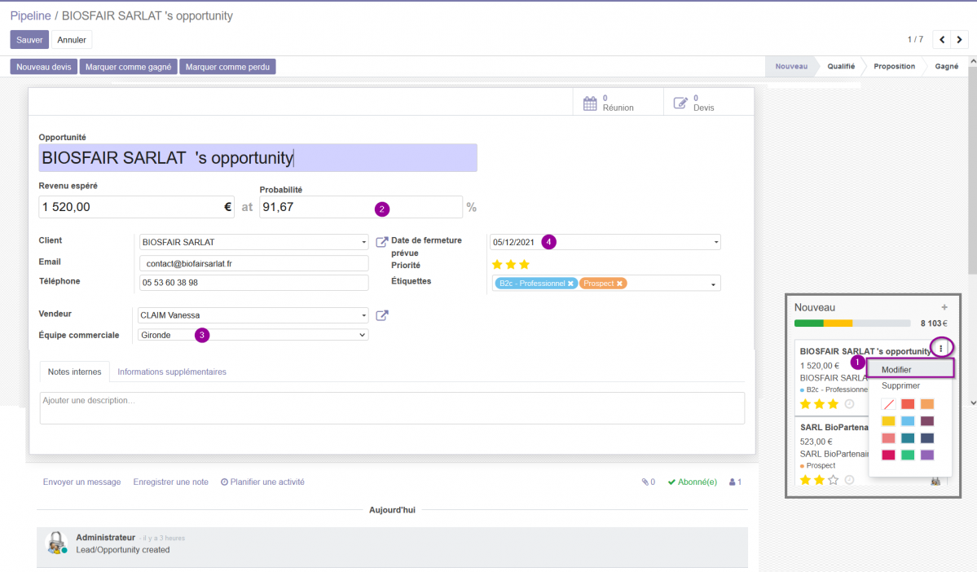Click the Ajouter une description text area
The width and height of the screenshot is (977, 572).
click(392, 408)
